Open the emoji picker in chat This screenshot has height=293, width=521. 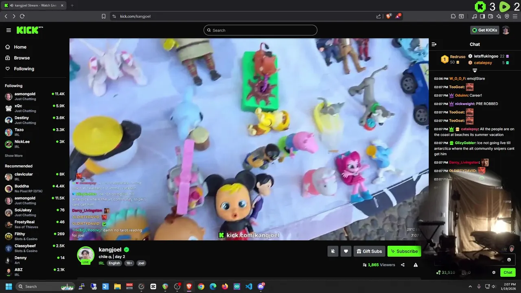509,260
